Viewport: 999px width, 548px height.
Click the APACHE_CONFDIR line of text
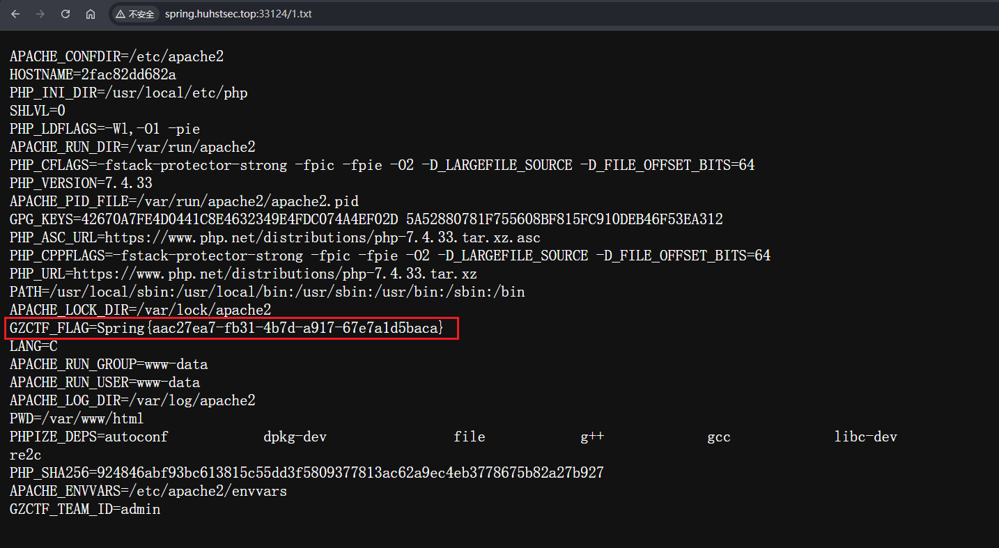click(x=116, y=56)
